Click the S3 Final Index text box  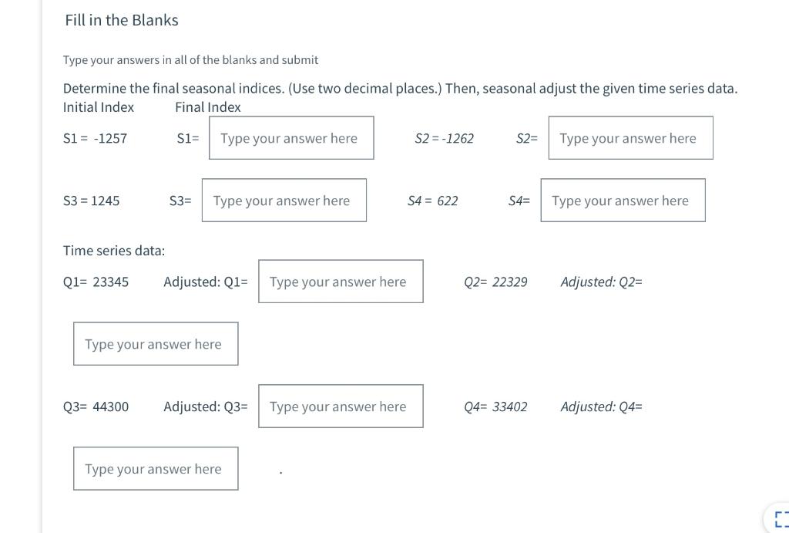[284, 200]
